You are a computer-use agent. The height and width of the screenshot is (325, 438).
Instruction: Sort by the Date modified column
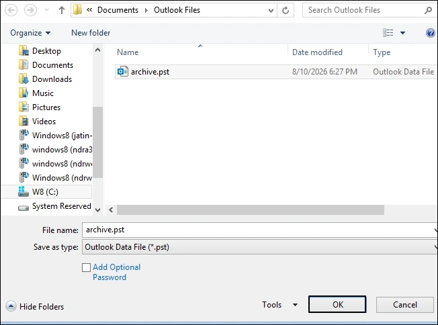tap(317, 52)
